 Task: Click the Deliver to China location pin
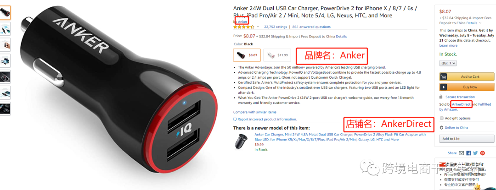(442, 128)
